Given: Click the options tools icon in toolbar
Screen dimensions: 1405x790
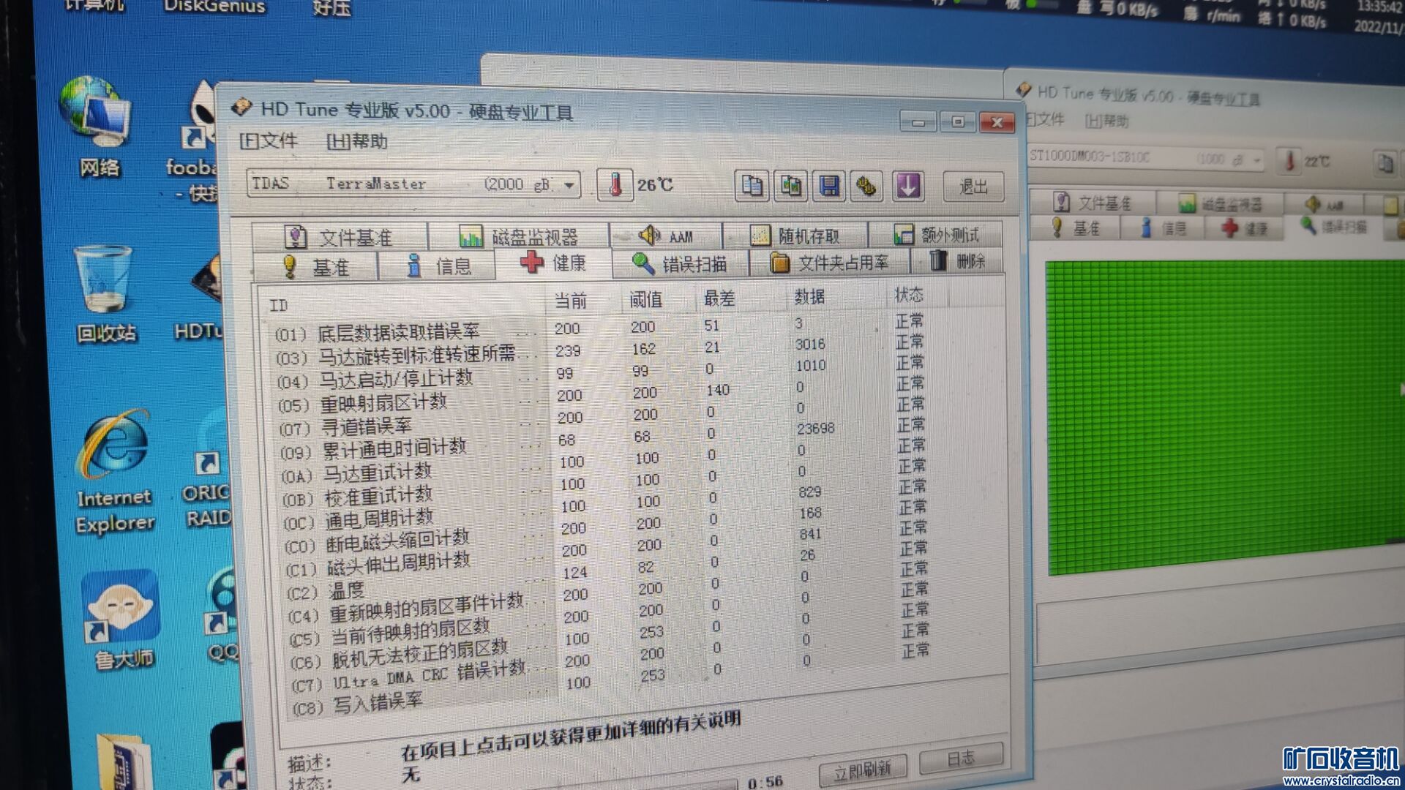Looking at the screenshot, I should point(867,187).
